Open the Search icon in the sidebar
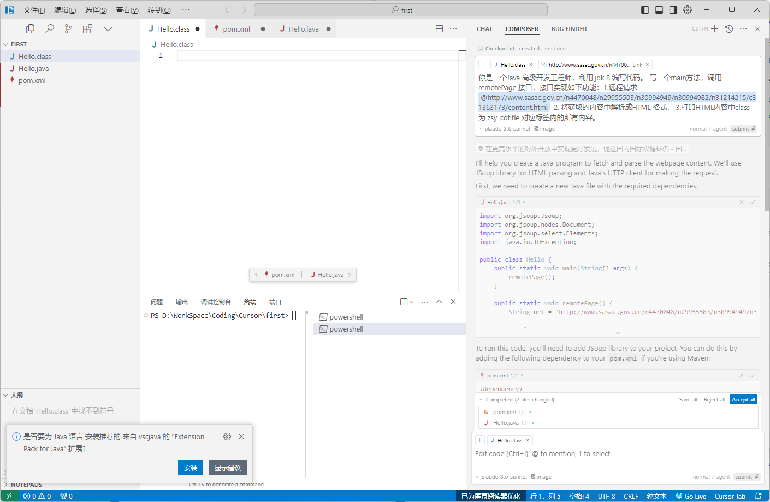 pyautogui.click(x=50, y=29)
